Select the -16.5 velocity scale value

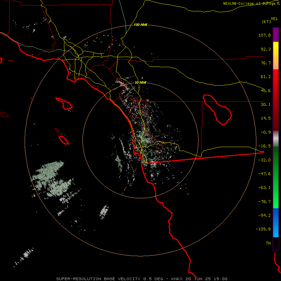point(264,146)
